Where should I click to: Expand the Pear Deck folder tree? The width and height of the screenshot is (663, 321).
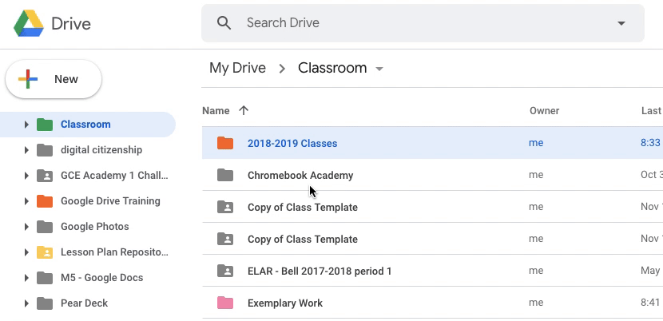pos(26,303)
